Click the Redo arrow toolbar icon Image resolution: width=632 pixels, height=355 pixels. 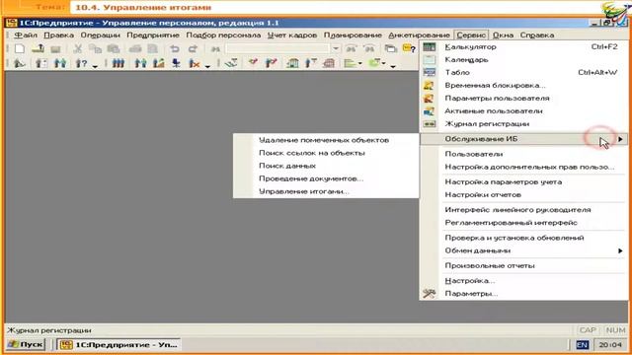pyautogui.click(x=194, y=48)
